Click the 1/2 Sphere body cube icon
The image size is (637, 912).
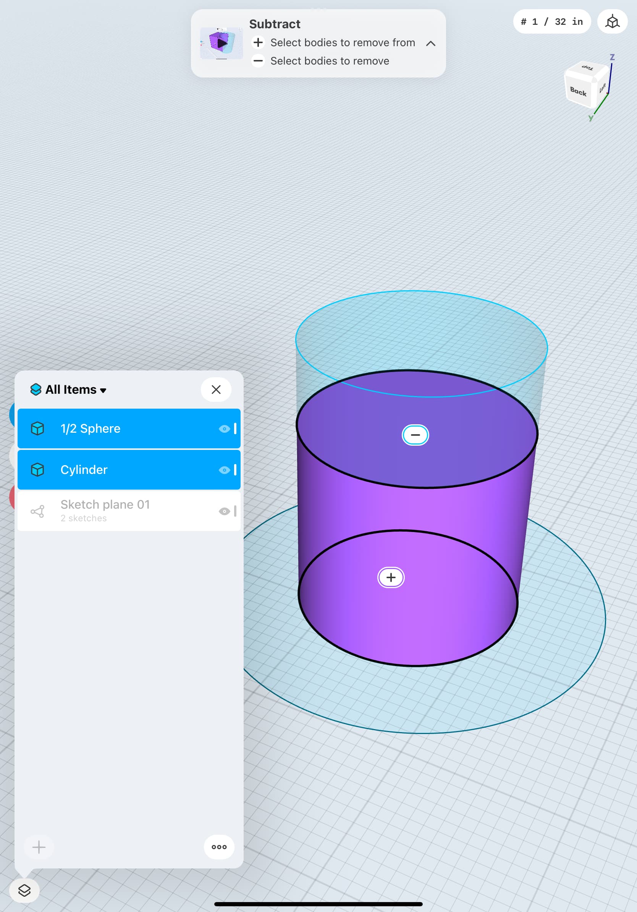click(37, 429)
